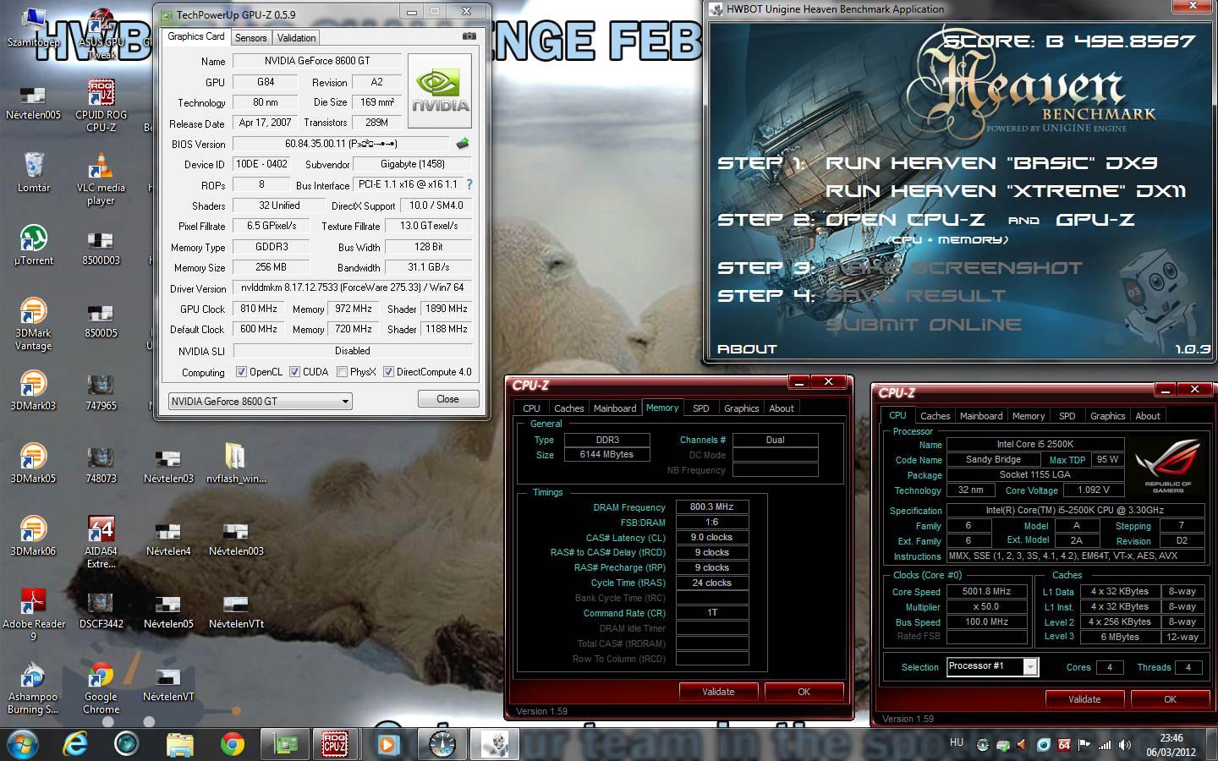Open the Graphics Card tab in GPU-Z
This screenshot has height=761, width=1218.
coord(196,36)
